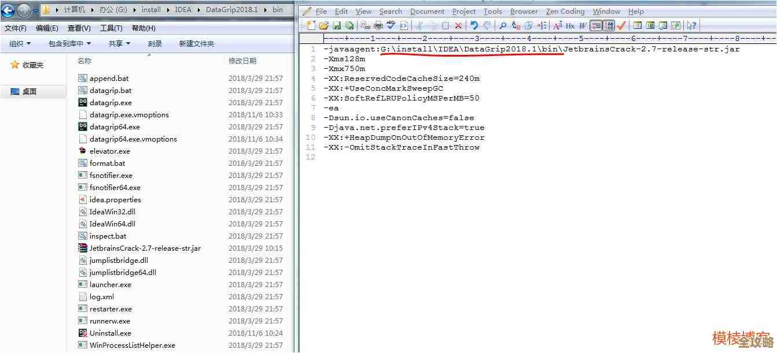Toggle line numbers display in the toolbar
Viewport: 777px width, 353px height.
pos(596,25)
